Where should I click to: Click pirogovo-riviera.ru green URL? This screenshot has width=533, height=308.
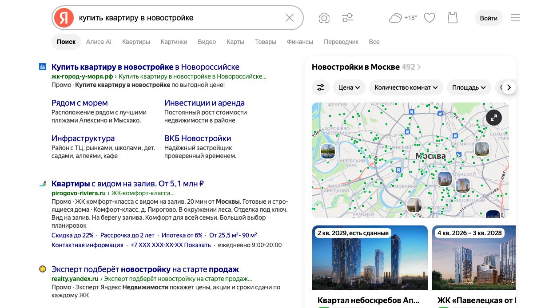[x=79, y=193]
